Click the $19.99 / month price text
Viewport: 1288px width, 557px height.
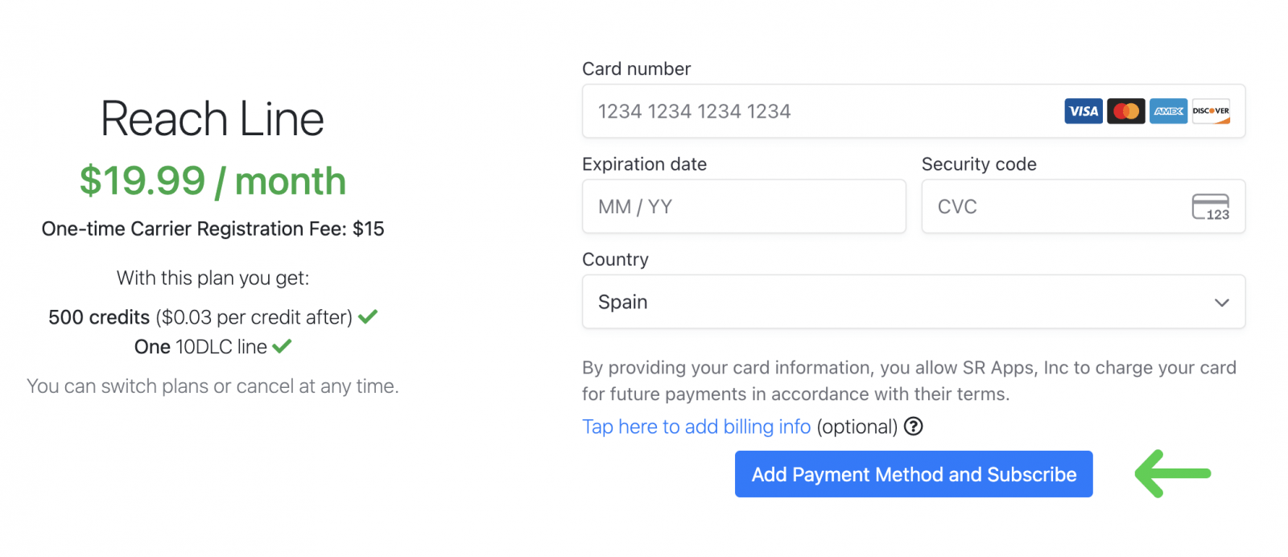click(x=213, y=180)
